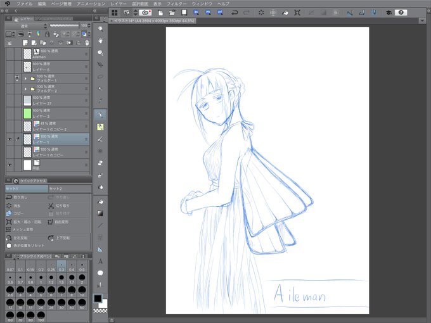Select the Figure line tool
Viewport: 431px width, 323px height.
pyautogui.click(x=100, y=225)
